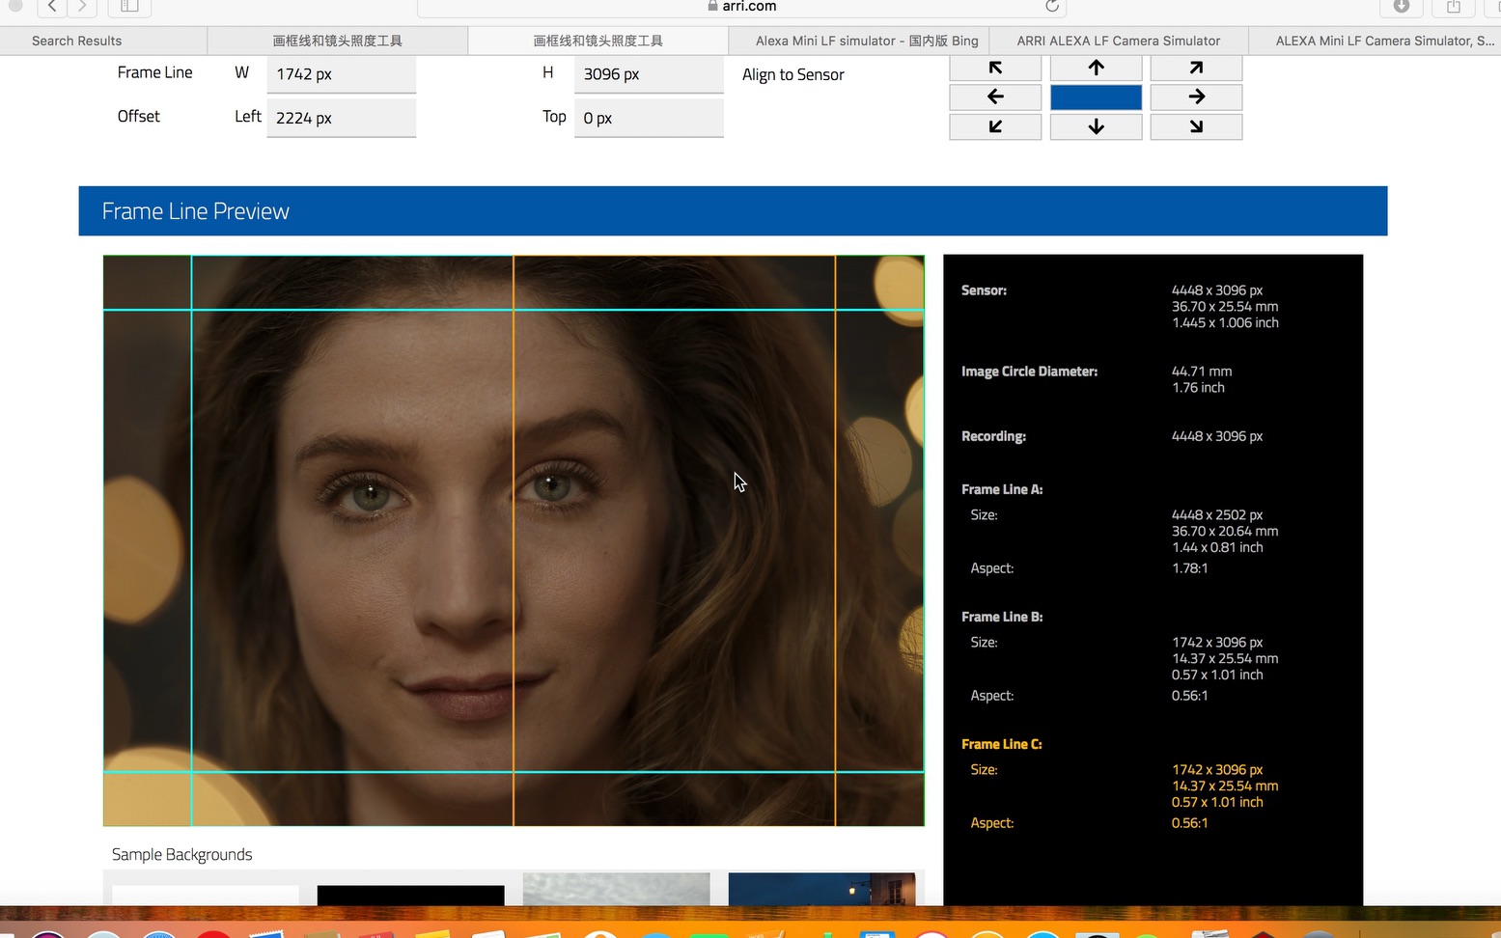Align frame line to top of sensor
Image resolution: width=1501 pixels, height=938 pixels.
pos(1096,68)
